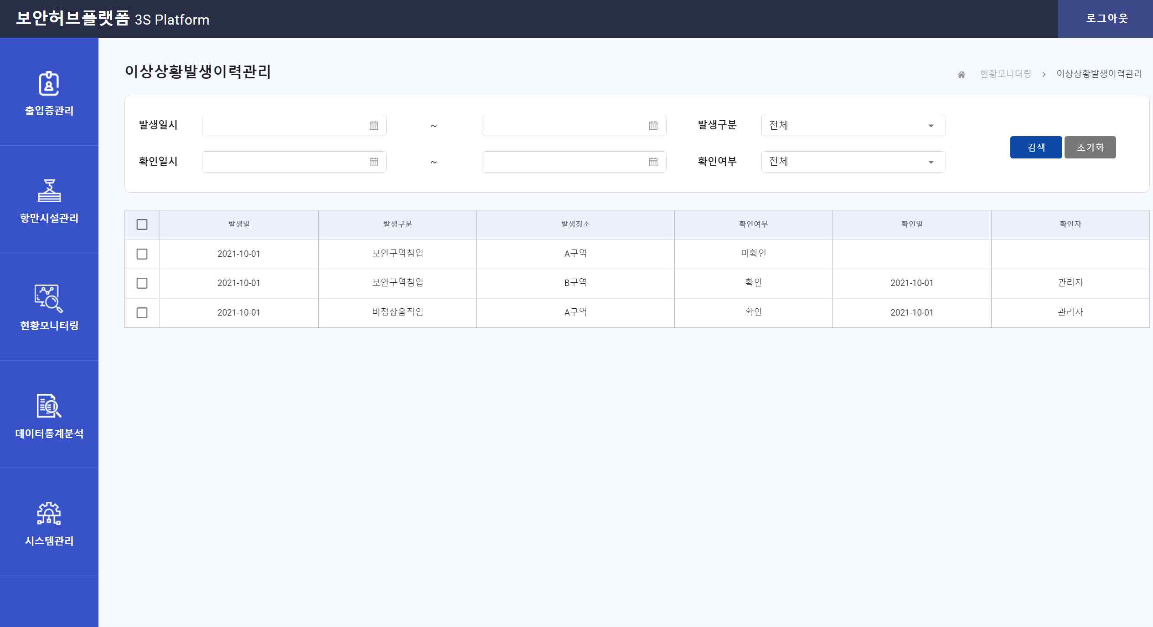The height and width of the screenshot is (627, 1153).
Task: Click the 미확인 status cell
Action: pyautogui.click(x=754, y=253)
